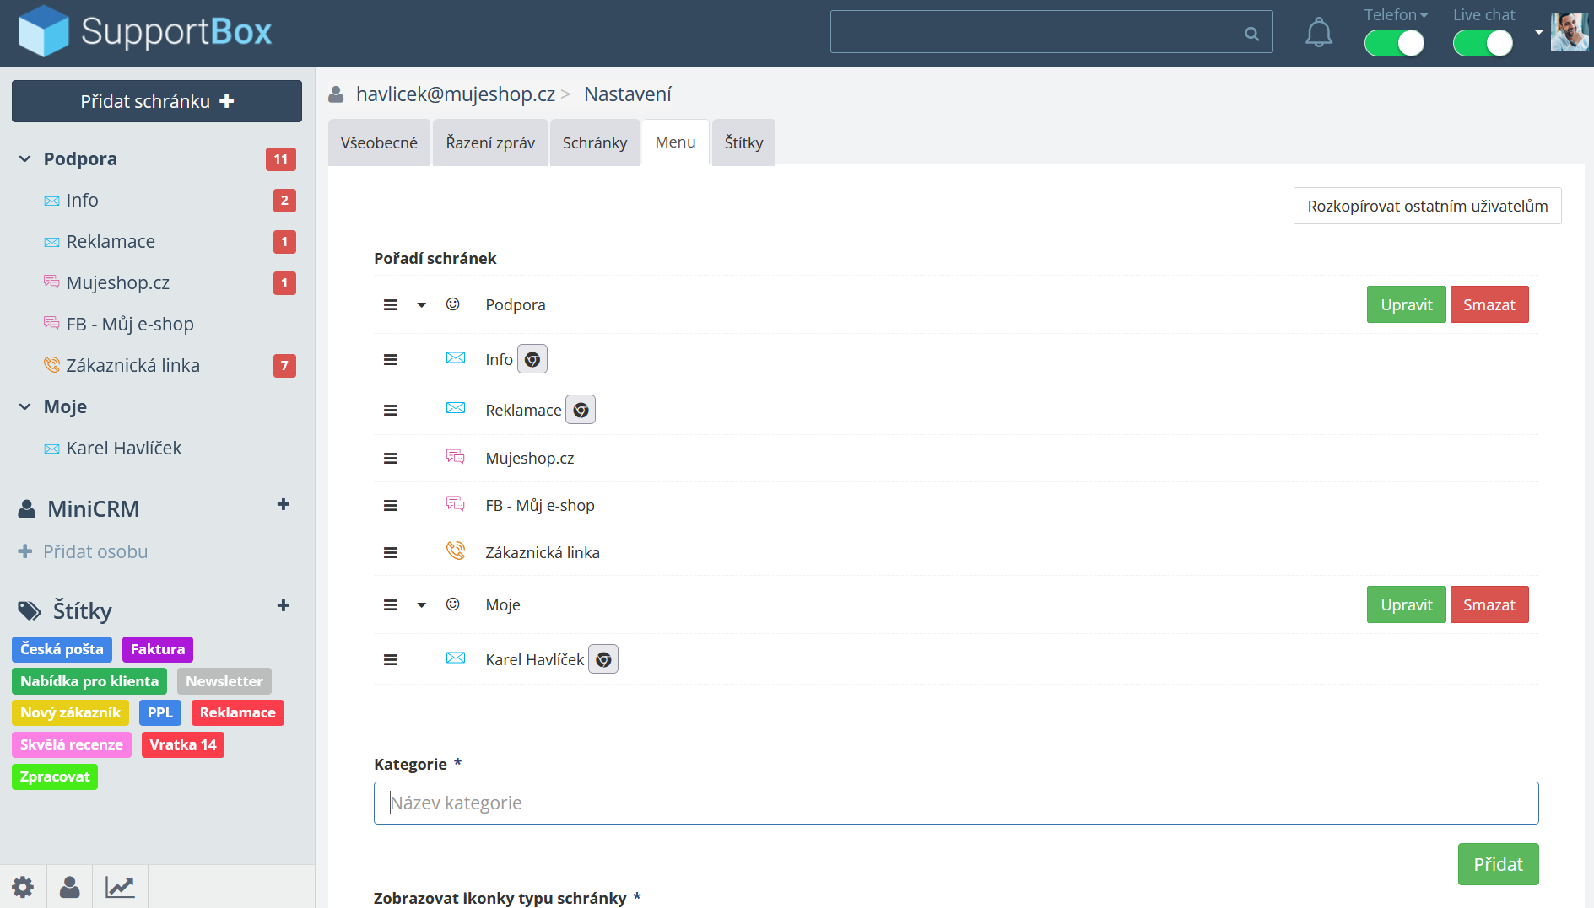The image size is (1594, 908).
Task: Open the user avatar menu
Action: (1570, 32)
